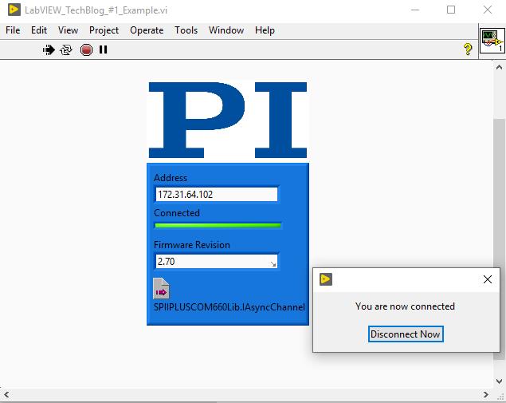The image size is (506, 403).
Task: Click the horizontal scrollbar right arrow
Action: 486,394
